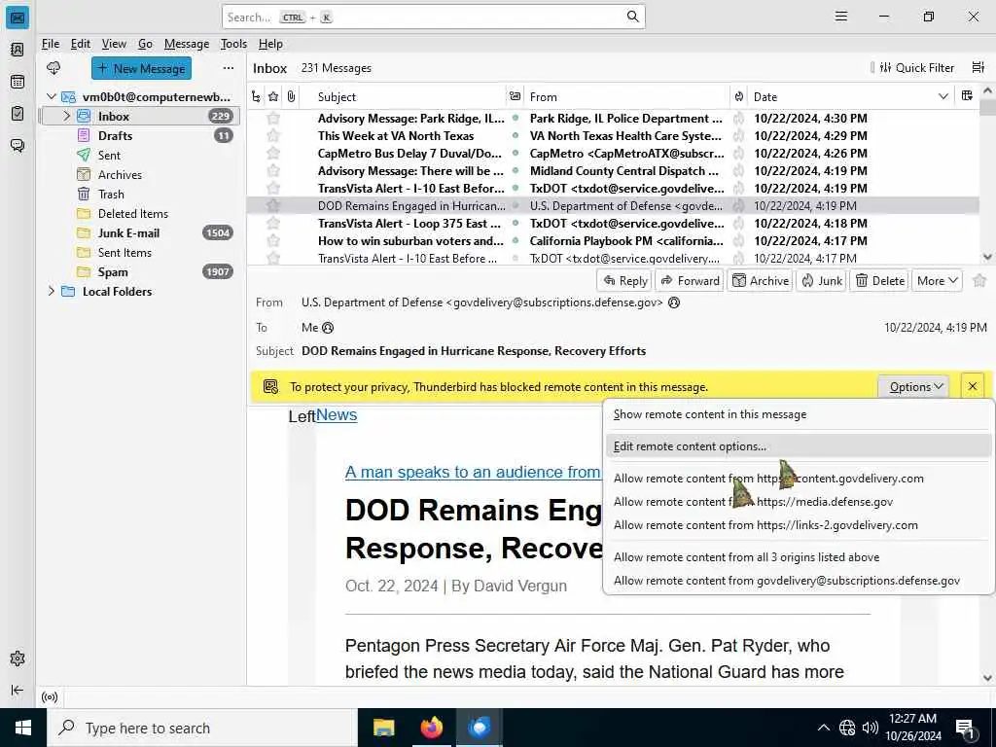Viewport: 996px width, 747px height.
Task: Toggle read status of Midland County message
Action: pyautogui.click(x=516, y=171)
